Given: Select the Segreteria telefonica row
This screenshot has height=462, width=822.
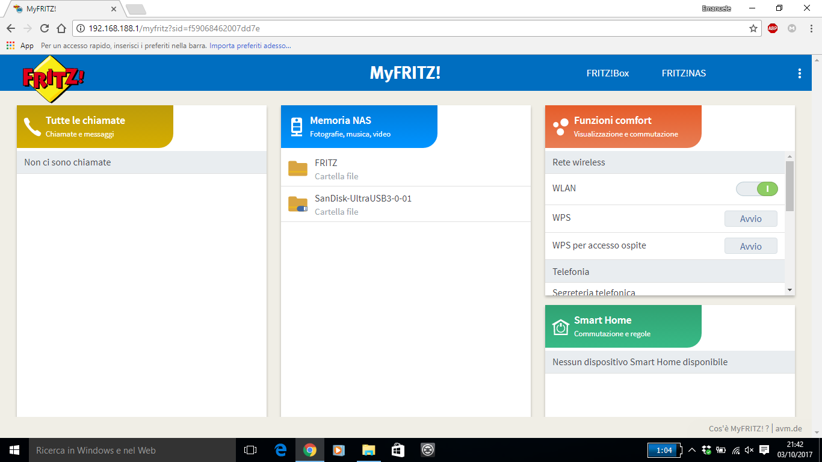Looking at the screenshot, I should 665,289.
